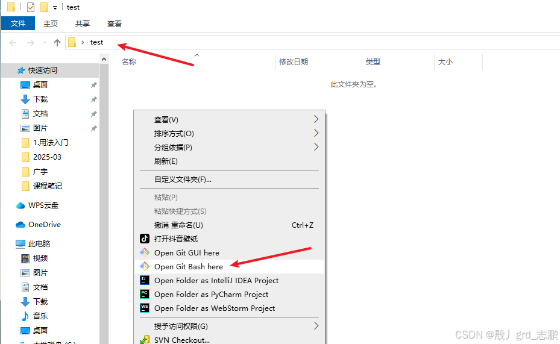Open Folder as IntelliJ IDEA Project
The width and height of the screenshot is (560, 344).
(229, 281)
